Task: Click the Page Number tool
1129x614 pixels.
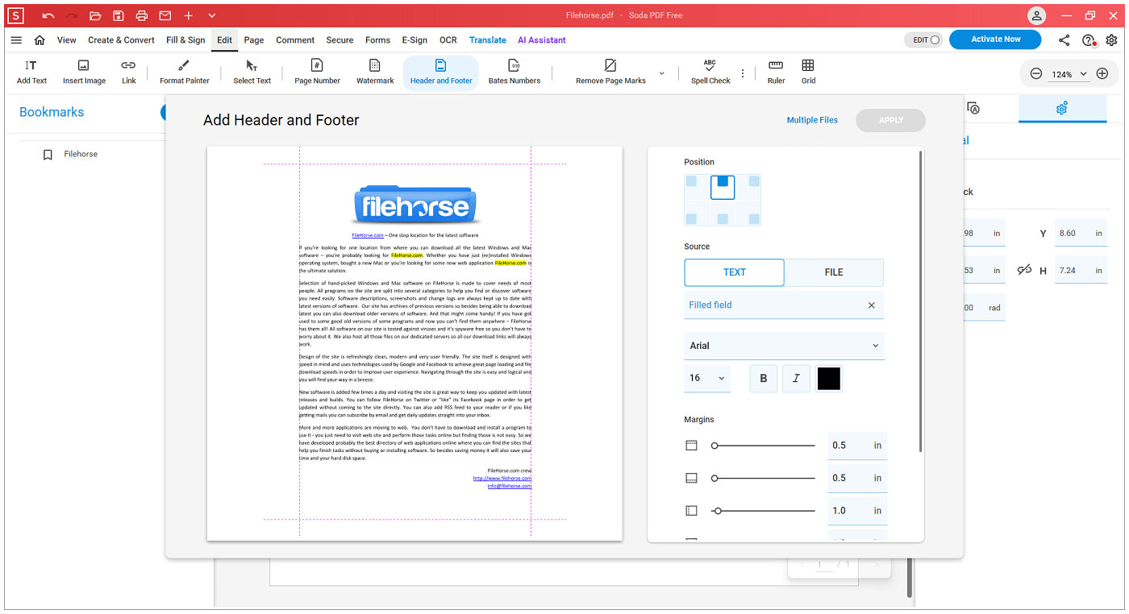Action: [317, 72]
